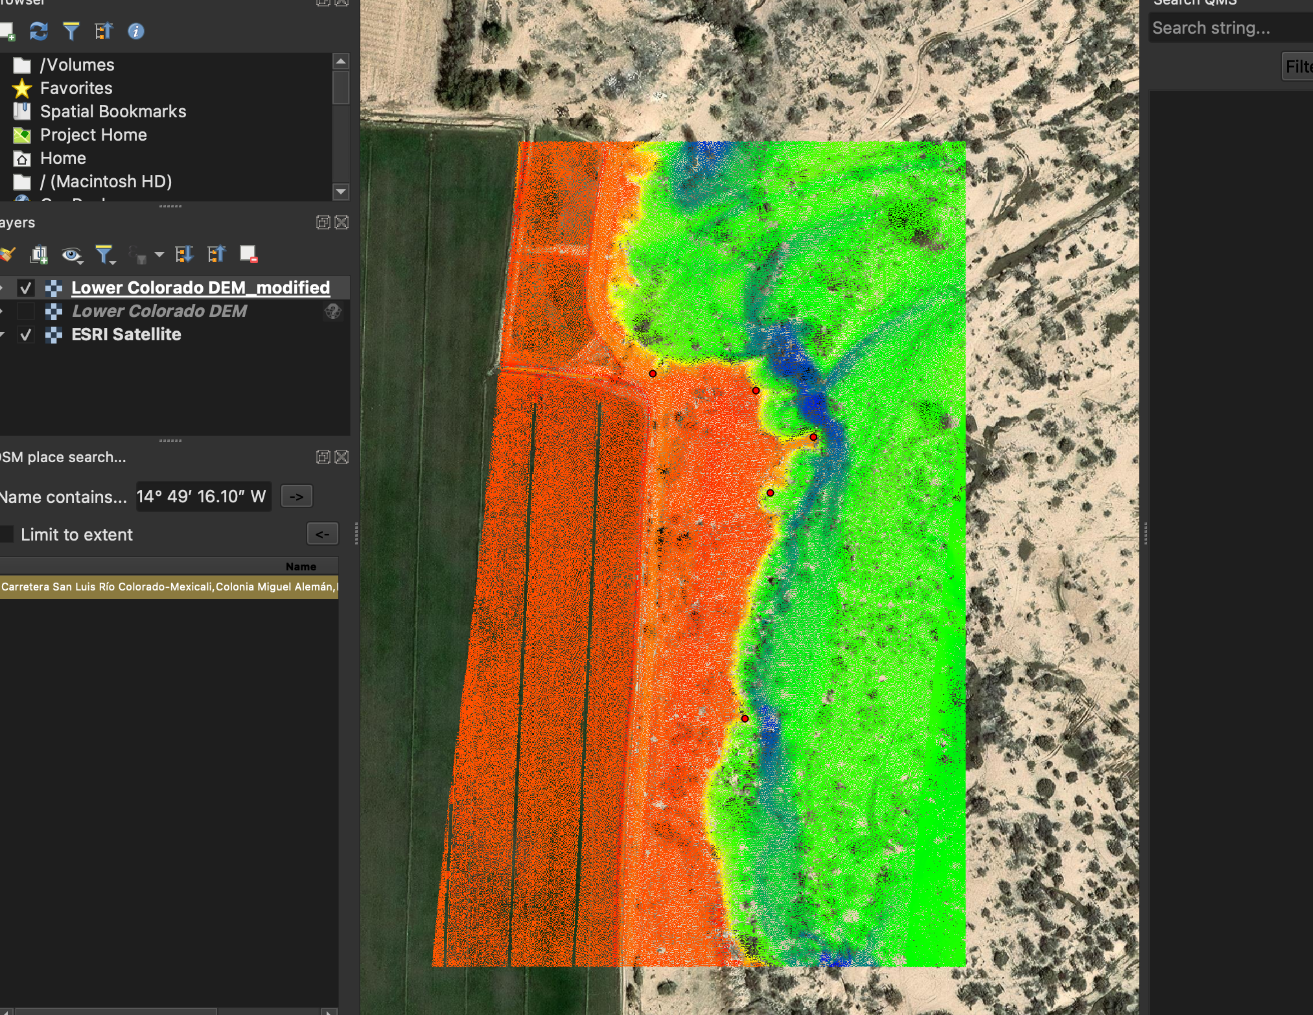Select Lower Colorado DEM layer name
The height and width of the screenshot is (1015, 1313).
click(159, 311)
